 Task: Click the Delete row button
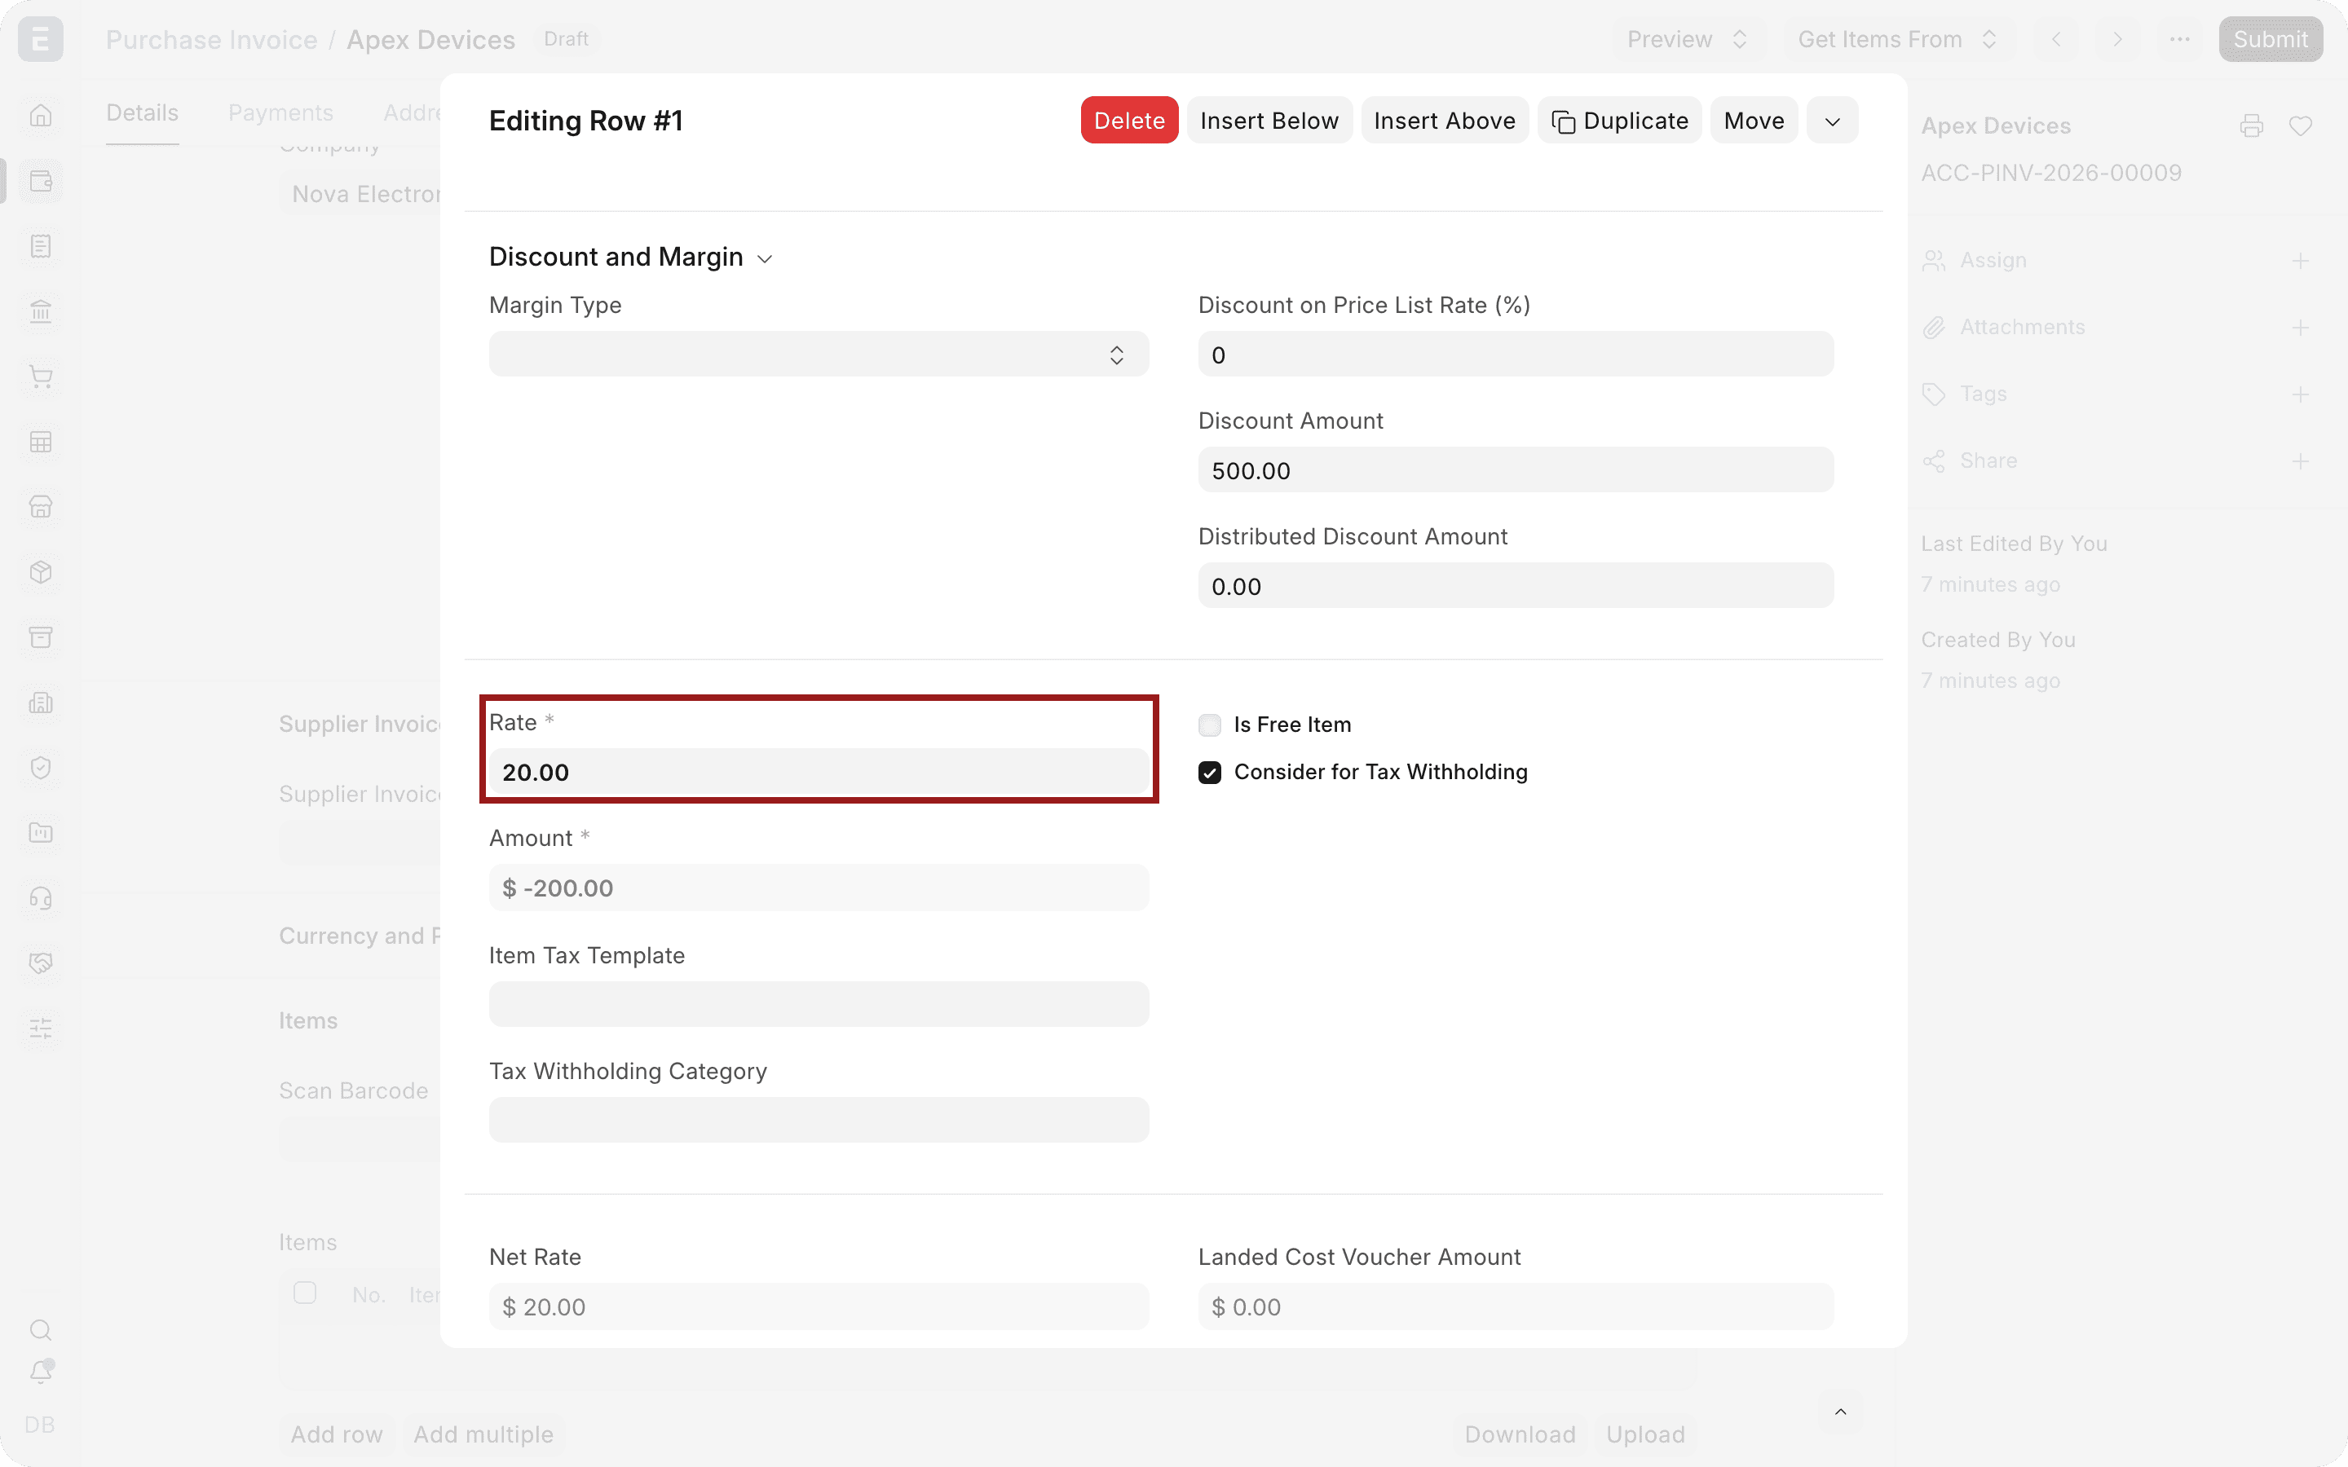[1129, 121]
